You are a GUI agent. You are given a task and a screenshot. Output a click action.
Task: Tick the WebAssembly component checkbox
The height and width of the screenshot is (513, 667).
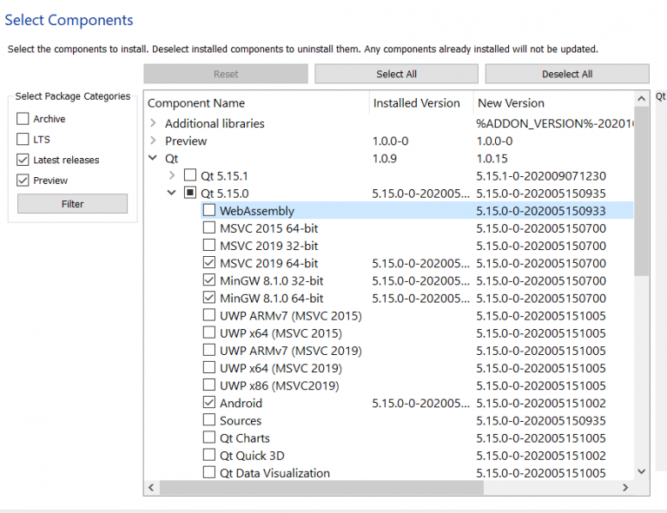coord(209,211)
